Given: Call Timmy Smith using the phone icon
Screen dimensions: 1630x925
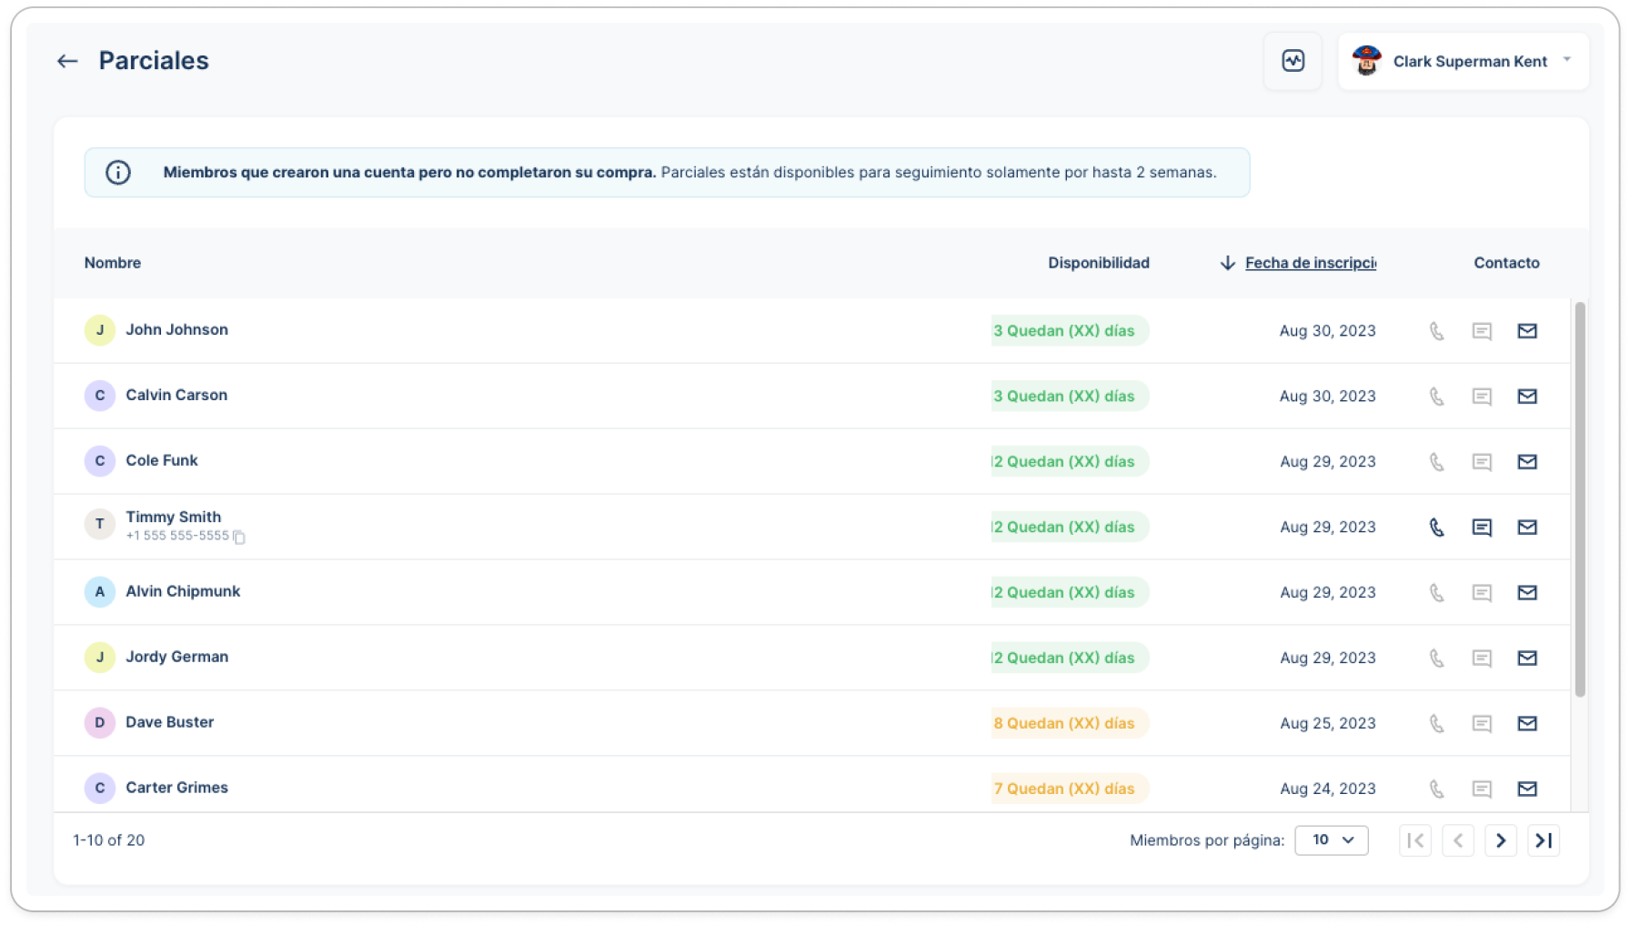Looking at the screenshot, I should coord(1436,528).
